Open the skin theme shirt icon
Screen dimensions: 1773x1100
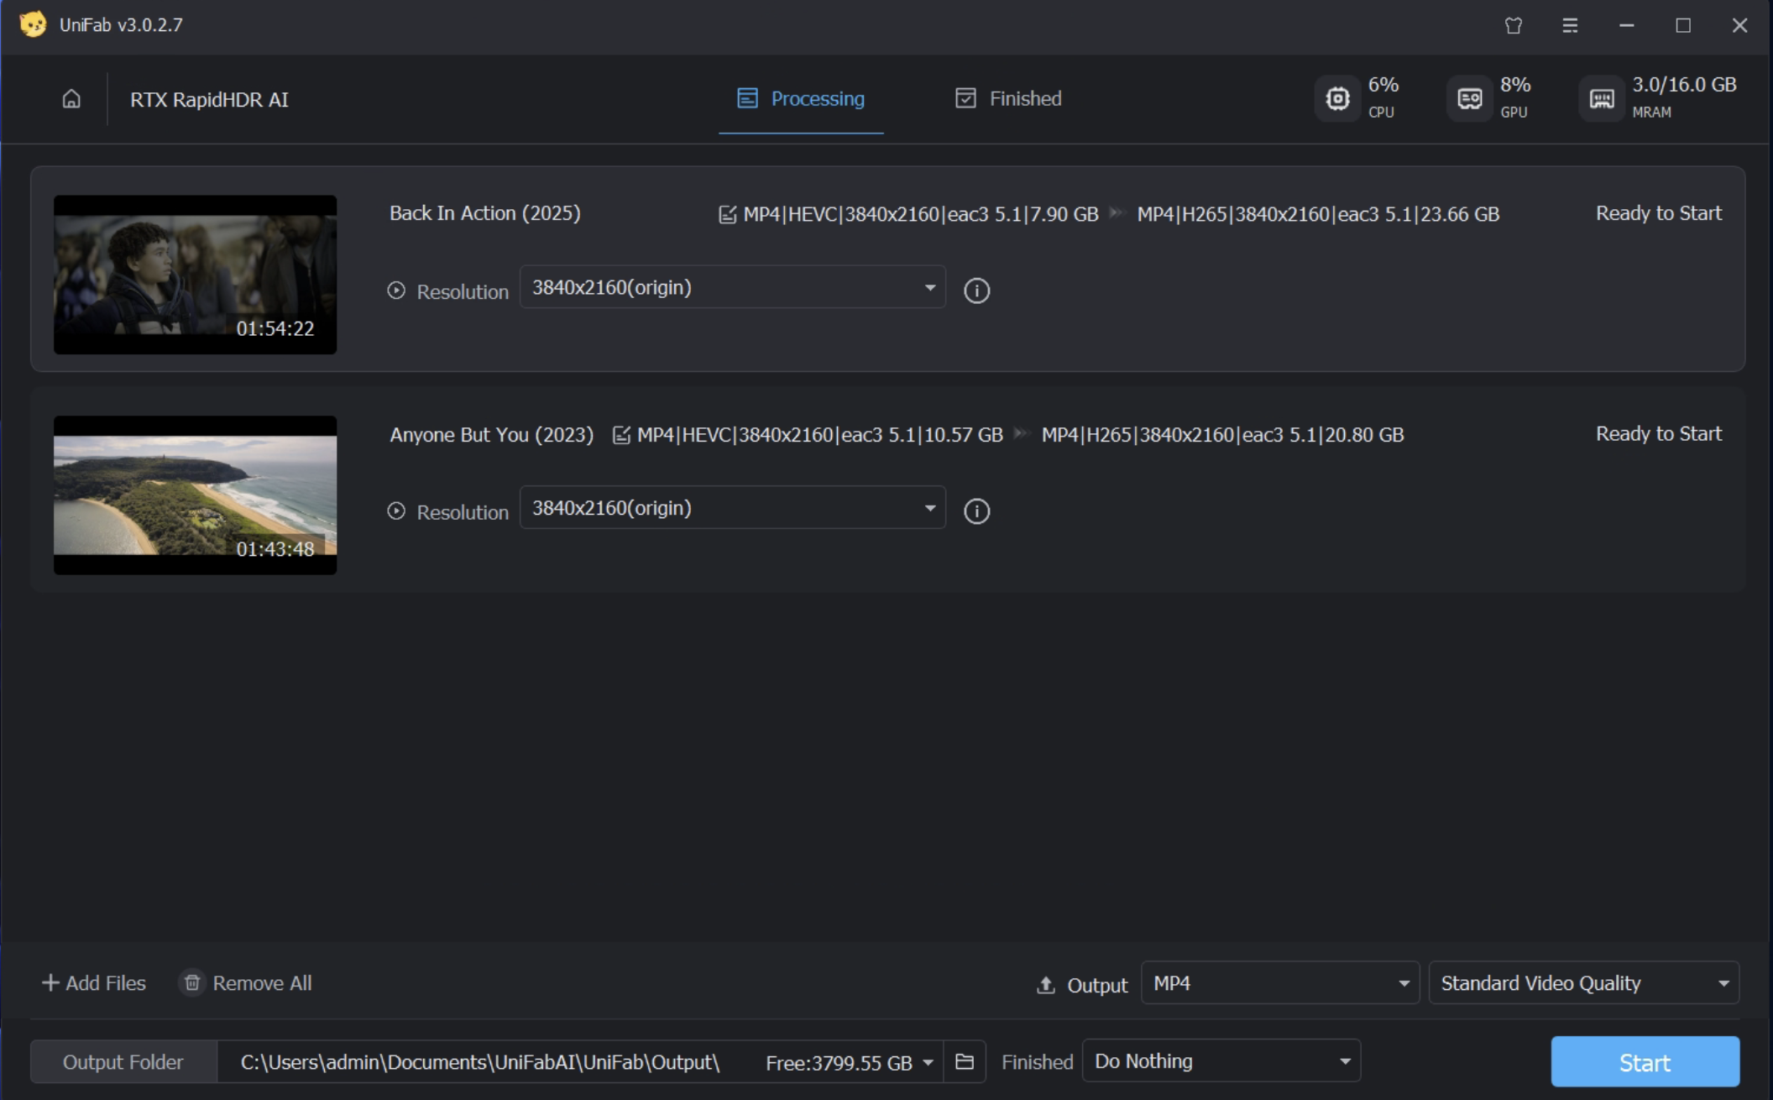click(x=1514, y=25)
